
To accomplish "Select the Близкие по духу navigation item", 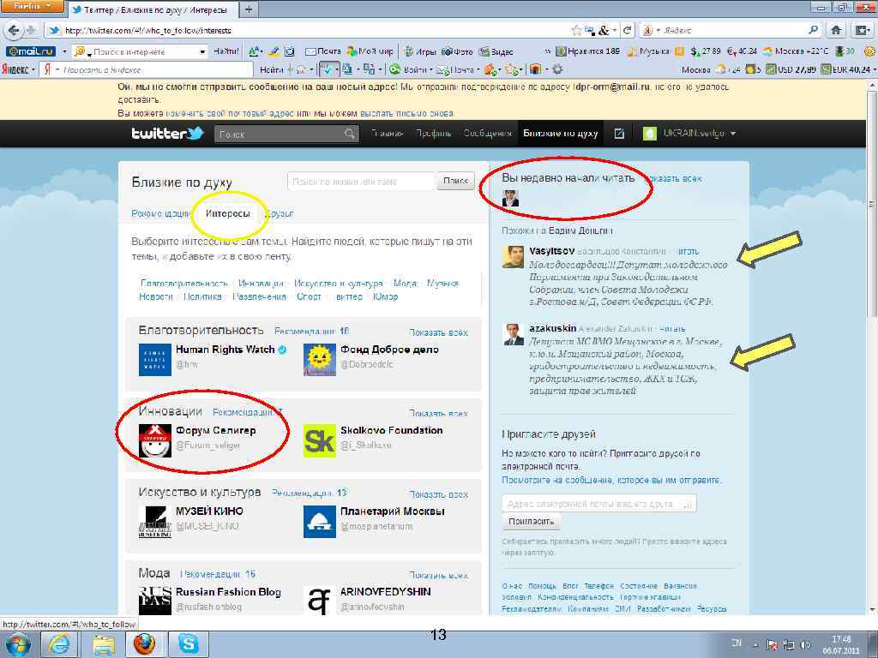I will [561, 133].
